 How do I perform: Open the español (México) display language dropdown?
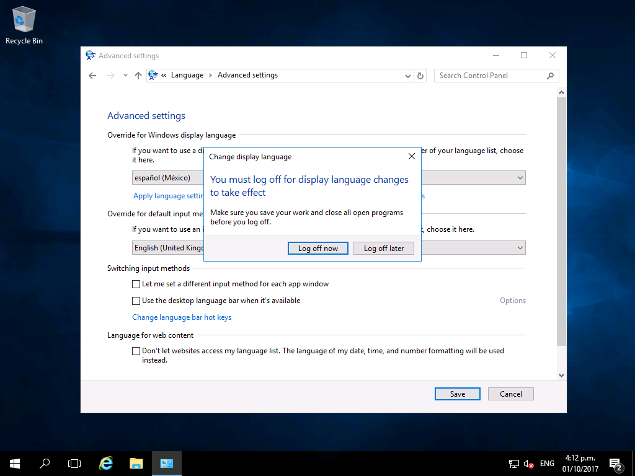[329, 178]
